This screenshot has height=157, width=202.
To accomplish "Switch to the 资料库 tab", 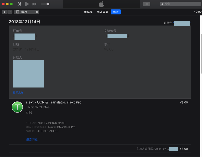I will click(88, 12).
